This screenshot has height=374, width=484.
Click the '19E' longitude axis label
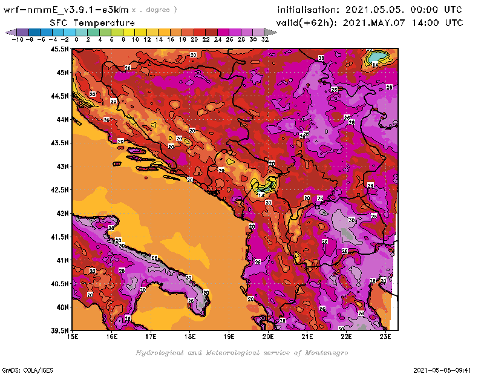[229, 336]
